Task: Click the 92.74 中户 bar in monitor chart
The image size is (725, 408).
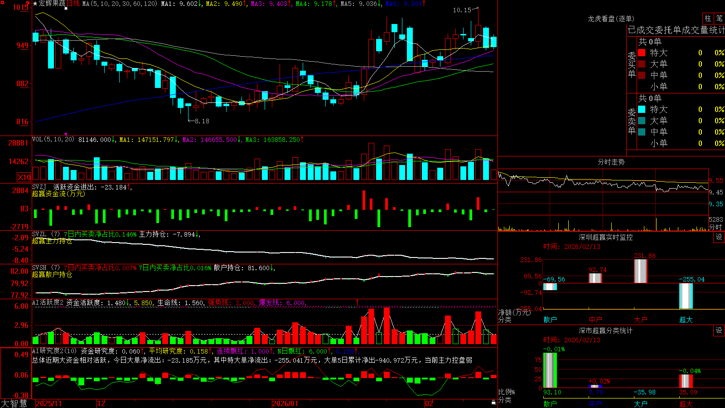Action: tap(595, 278)
